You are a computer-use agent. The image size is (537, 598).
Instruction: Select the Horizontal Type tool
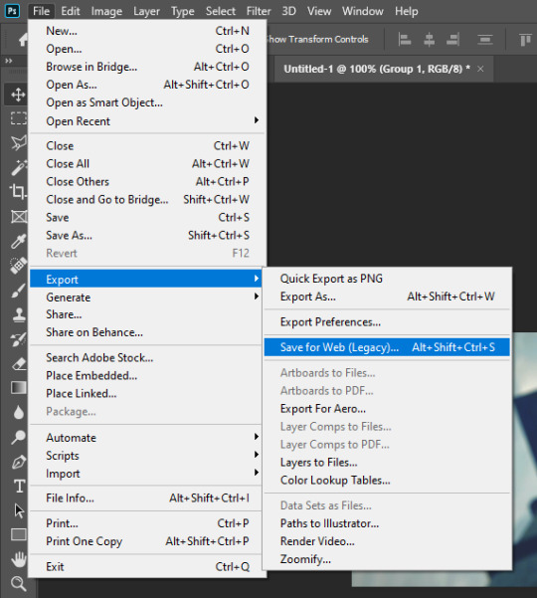coord(19,486)
